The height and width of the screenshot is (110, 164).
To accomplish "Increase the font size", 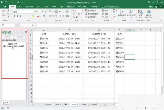I will 43,12.
